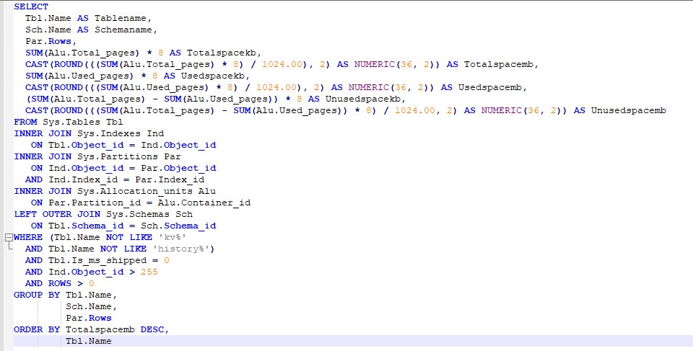Click Sys.Partitions in the join line
The image size is (693, 351).
coord(118,156)
